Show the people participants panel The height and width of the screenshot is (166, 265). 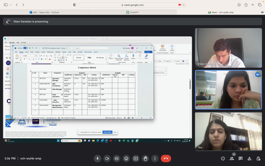coord(232,159)
